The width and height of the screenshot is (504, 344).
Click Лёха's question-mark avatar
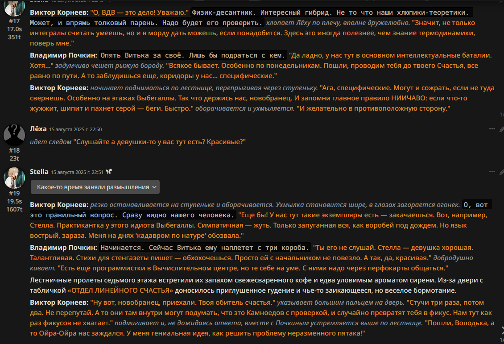14,135
